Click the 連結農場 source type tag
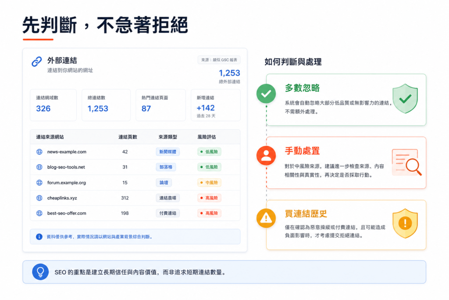The width and height of the screenshot is (449, 300). coord(168,198)
